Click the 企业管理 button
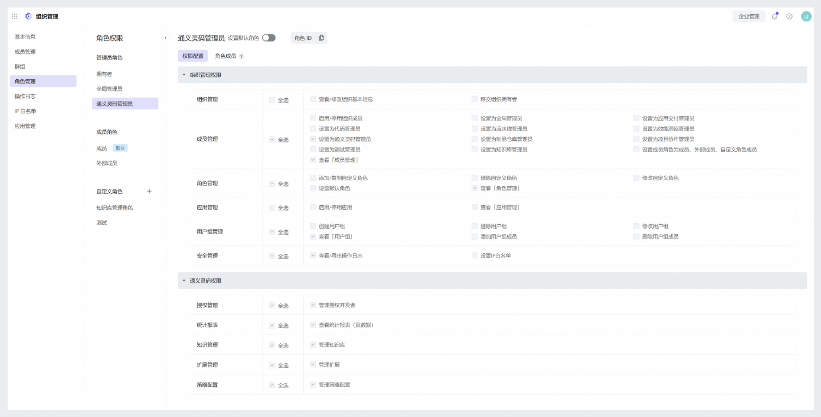The height and width of the screenshot is (417, 821). (749, 16)
